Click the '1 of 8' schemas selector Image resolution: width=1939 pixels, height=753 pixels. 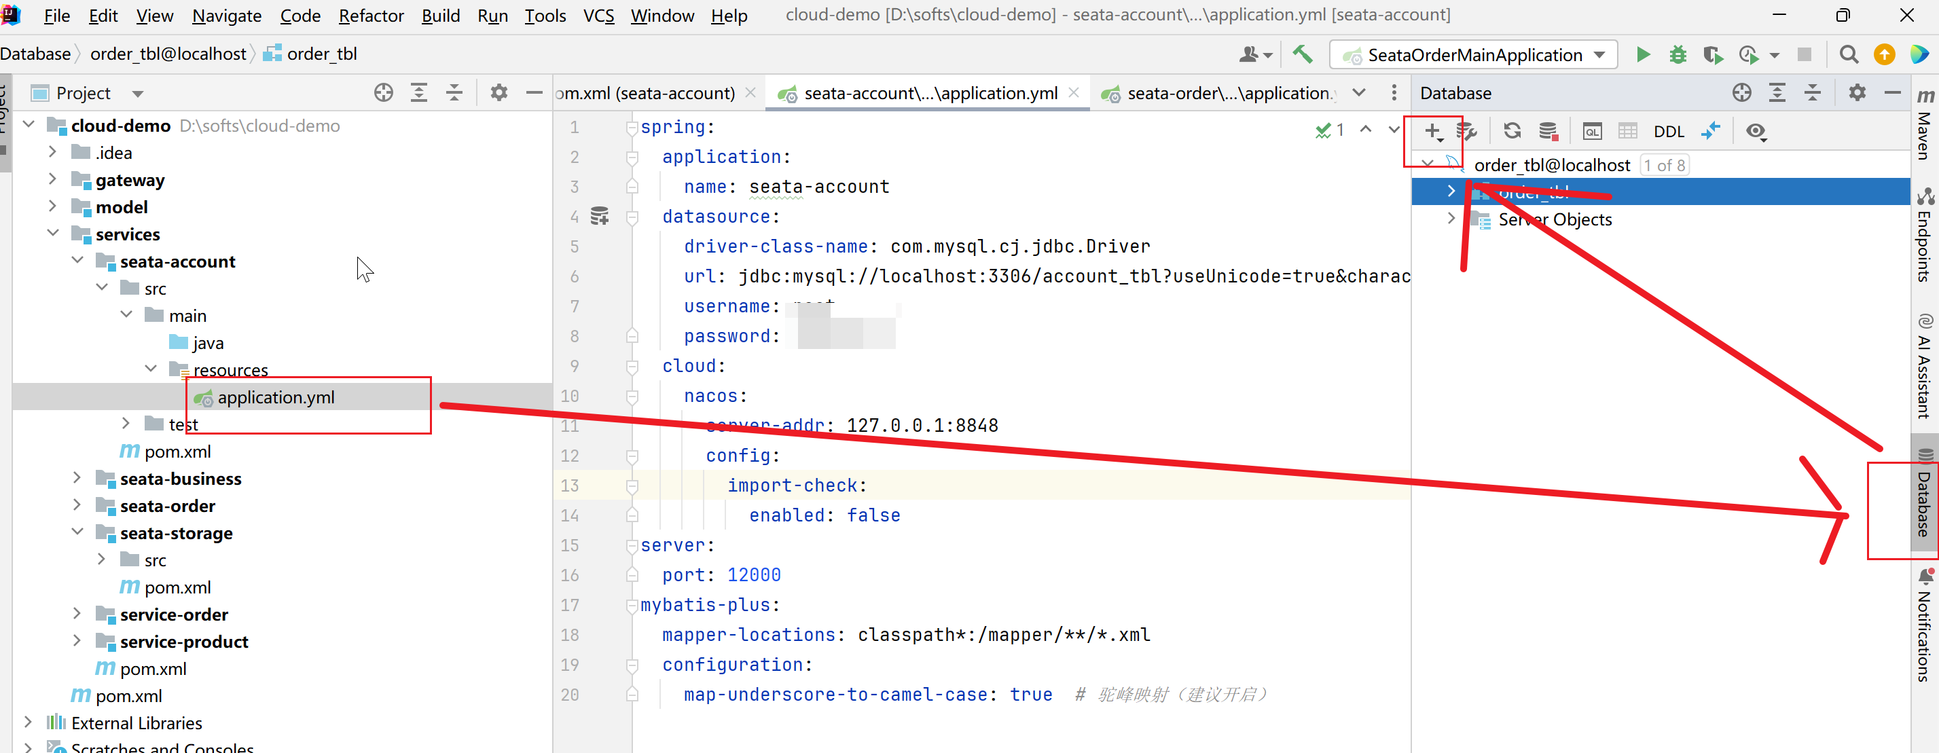point(1664,165)
